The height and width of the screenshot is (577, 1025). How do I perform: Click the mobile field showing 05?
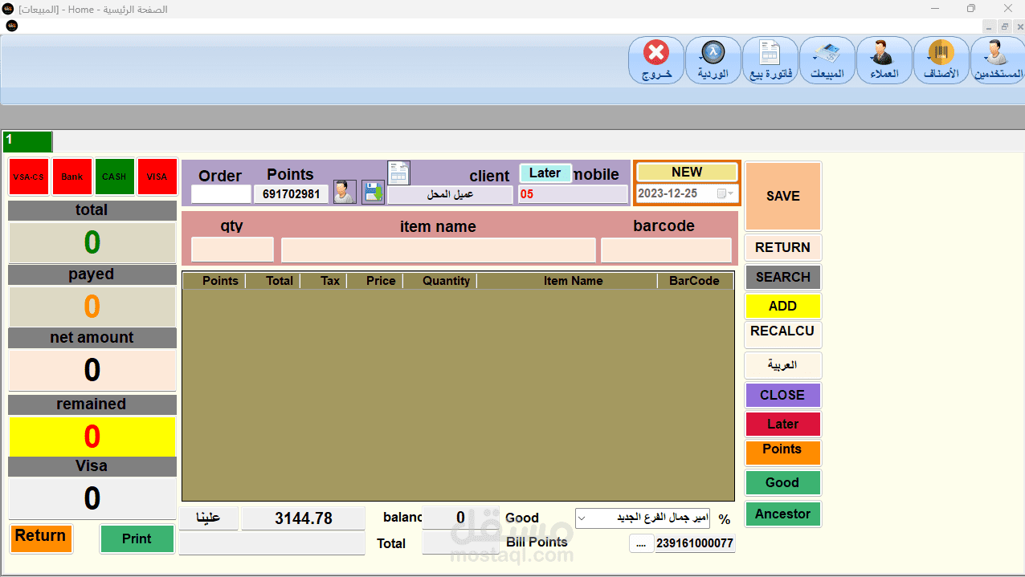pyautogui.click(x=573, y=194)
